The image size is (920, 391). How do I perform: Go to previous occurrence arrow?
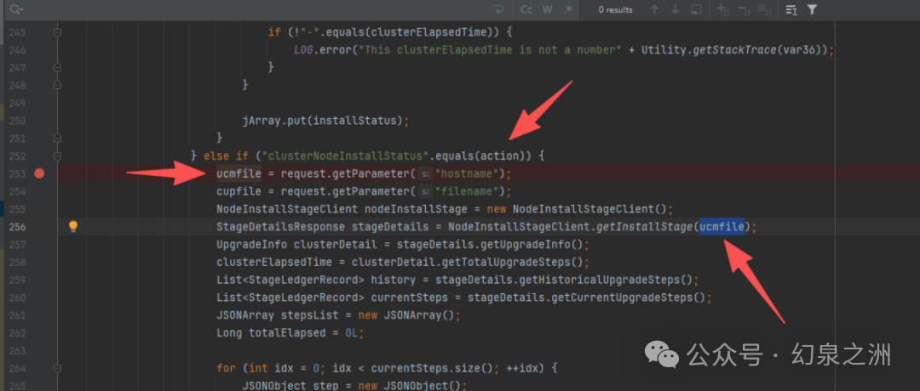click(655, 9)
